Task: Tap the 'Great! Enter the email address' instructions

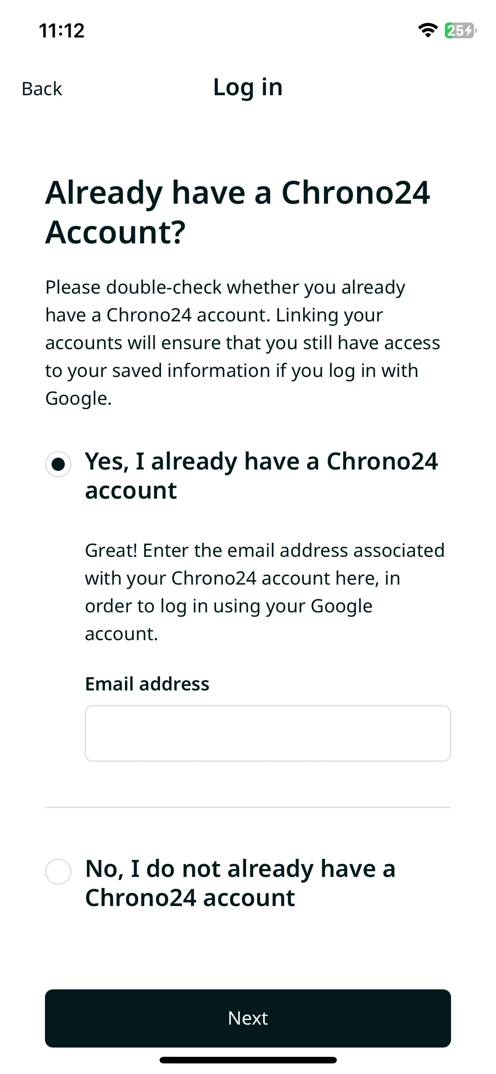Action: [265, 592]
